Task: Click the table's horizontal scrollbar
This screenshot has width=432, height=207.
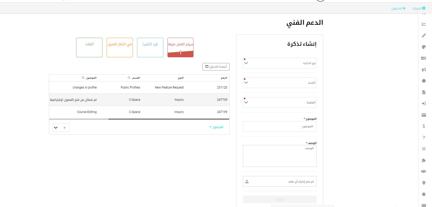Action: pos(169,119)
